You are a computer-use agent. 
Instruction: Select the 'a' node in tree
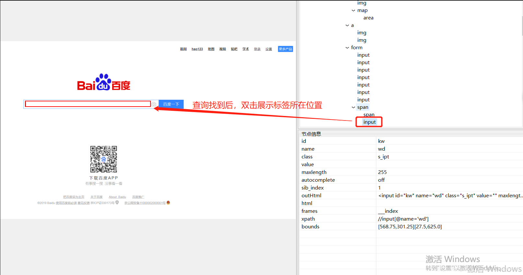352,25
